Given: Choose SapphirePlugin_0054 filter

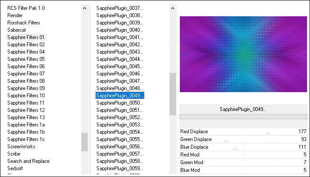Looking at the screenshot, I should 120,132.
